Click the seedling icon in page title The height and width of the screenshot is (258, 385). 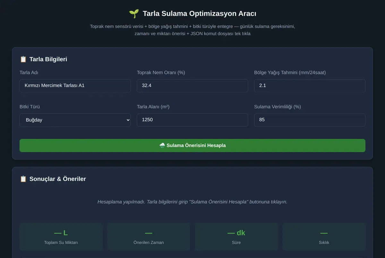point(134,13)
